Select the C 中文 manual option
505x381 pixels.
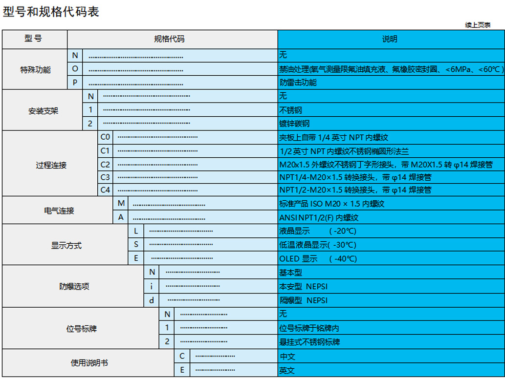181,356
